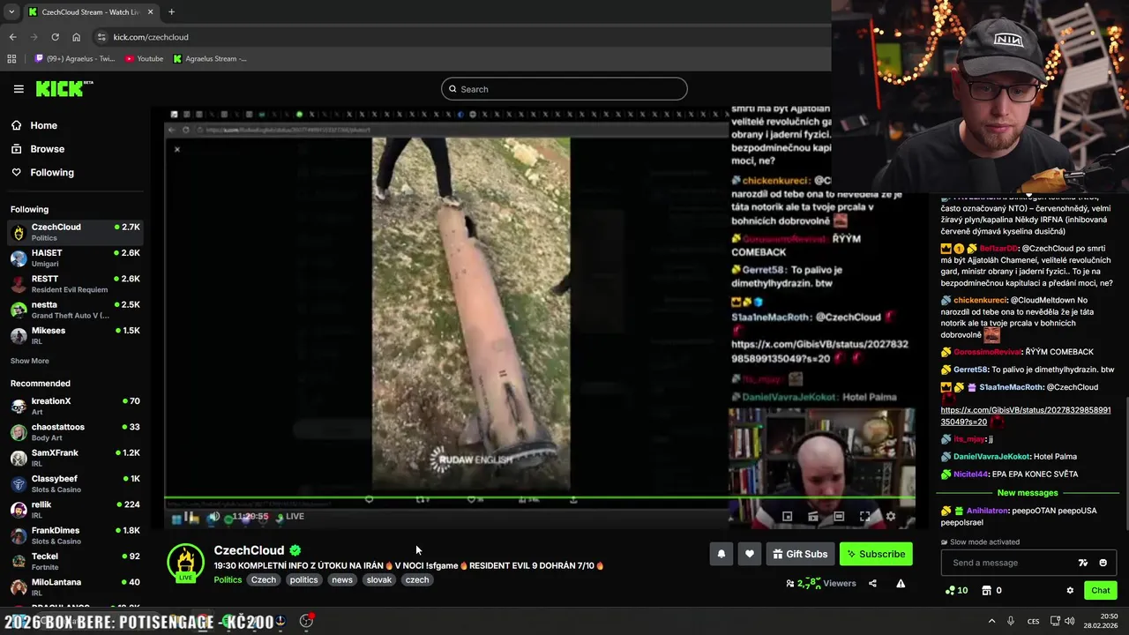Open FrankDimes recommended channel
The height and width of the screenshot is (635, 1129).
(x=75, y=535)
